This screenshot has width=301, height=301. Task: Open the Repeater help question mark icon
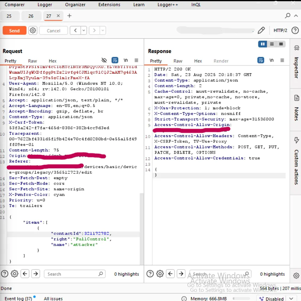(x=295, y=30)
